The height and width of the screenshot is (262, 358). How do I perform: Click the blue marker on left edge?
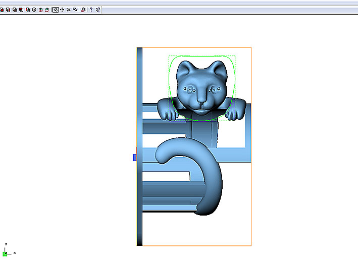click(x=135, y=158)
